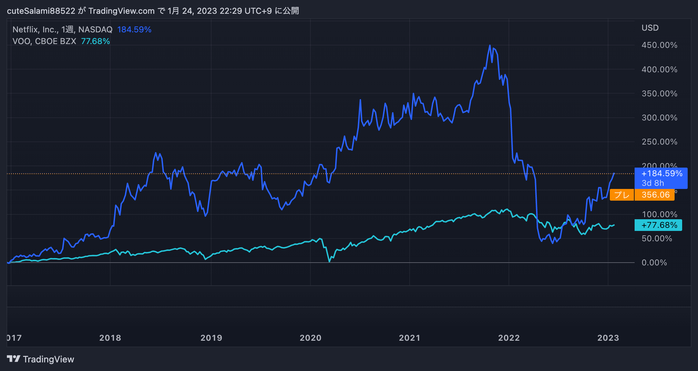Click the cuteSalami88522 publication header text
Screen dimensions: 698x371
[153, 11]
